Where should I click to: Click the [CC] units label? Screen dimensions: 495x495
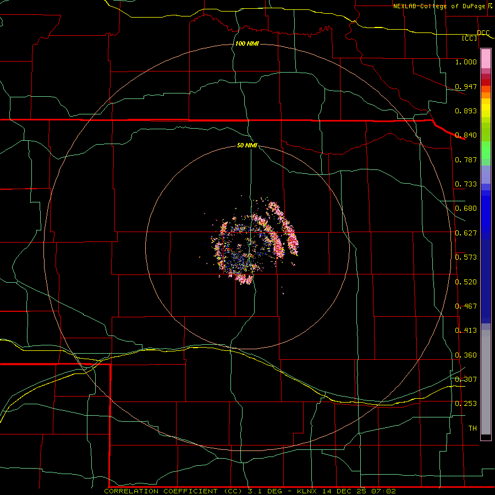pyautogui.click(x=470, y=38)
